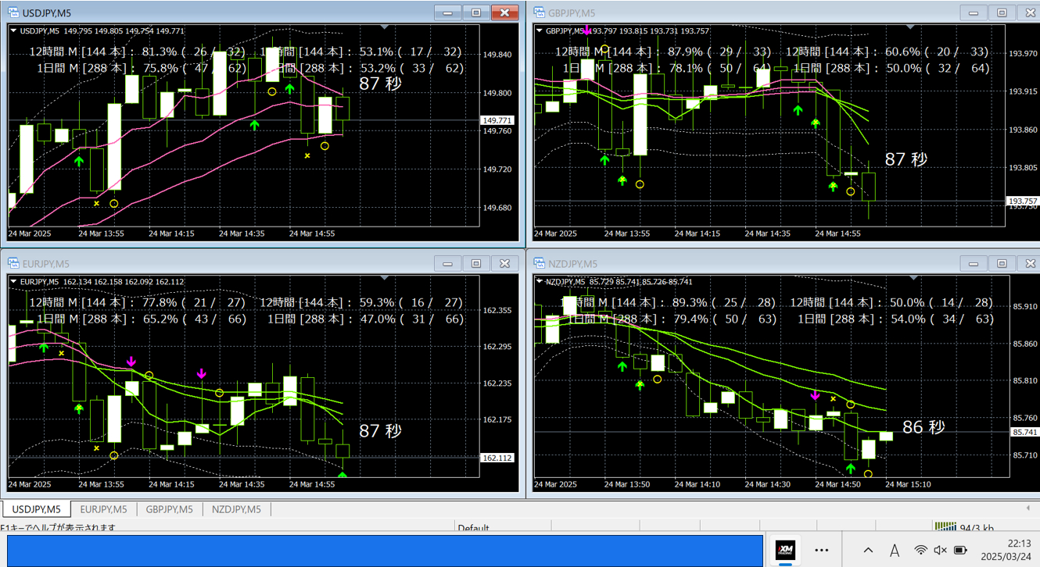
Task: Toggle one-click trading triangle on GBPJPY chart
Action: click(x=540, y=31)
